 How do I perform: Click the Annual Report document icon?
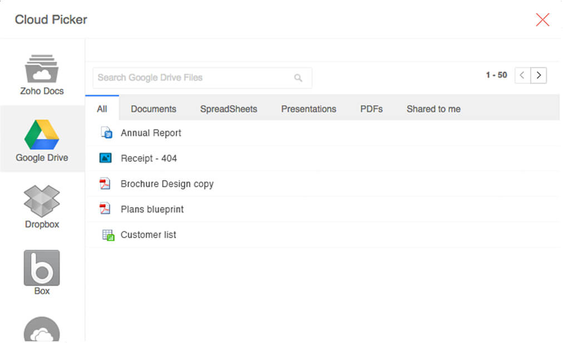point(106,133)
